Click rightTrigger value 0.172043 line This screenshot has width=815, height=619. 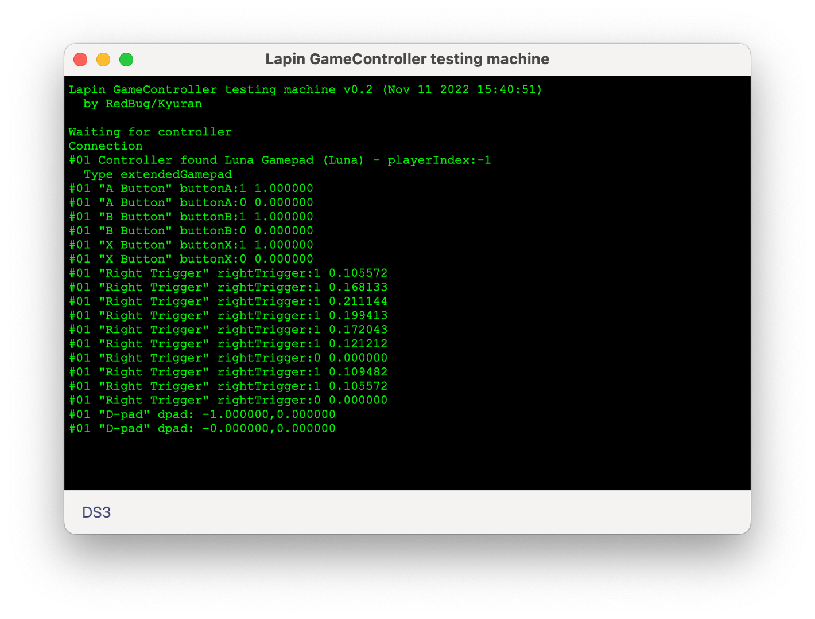tap(228, 330)
